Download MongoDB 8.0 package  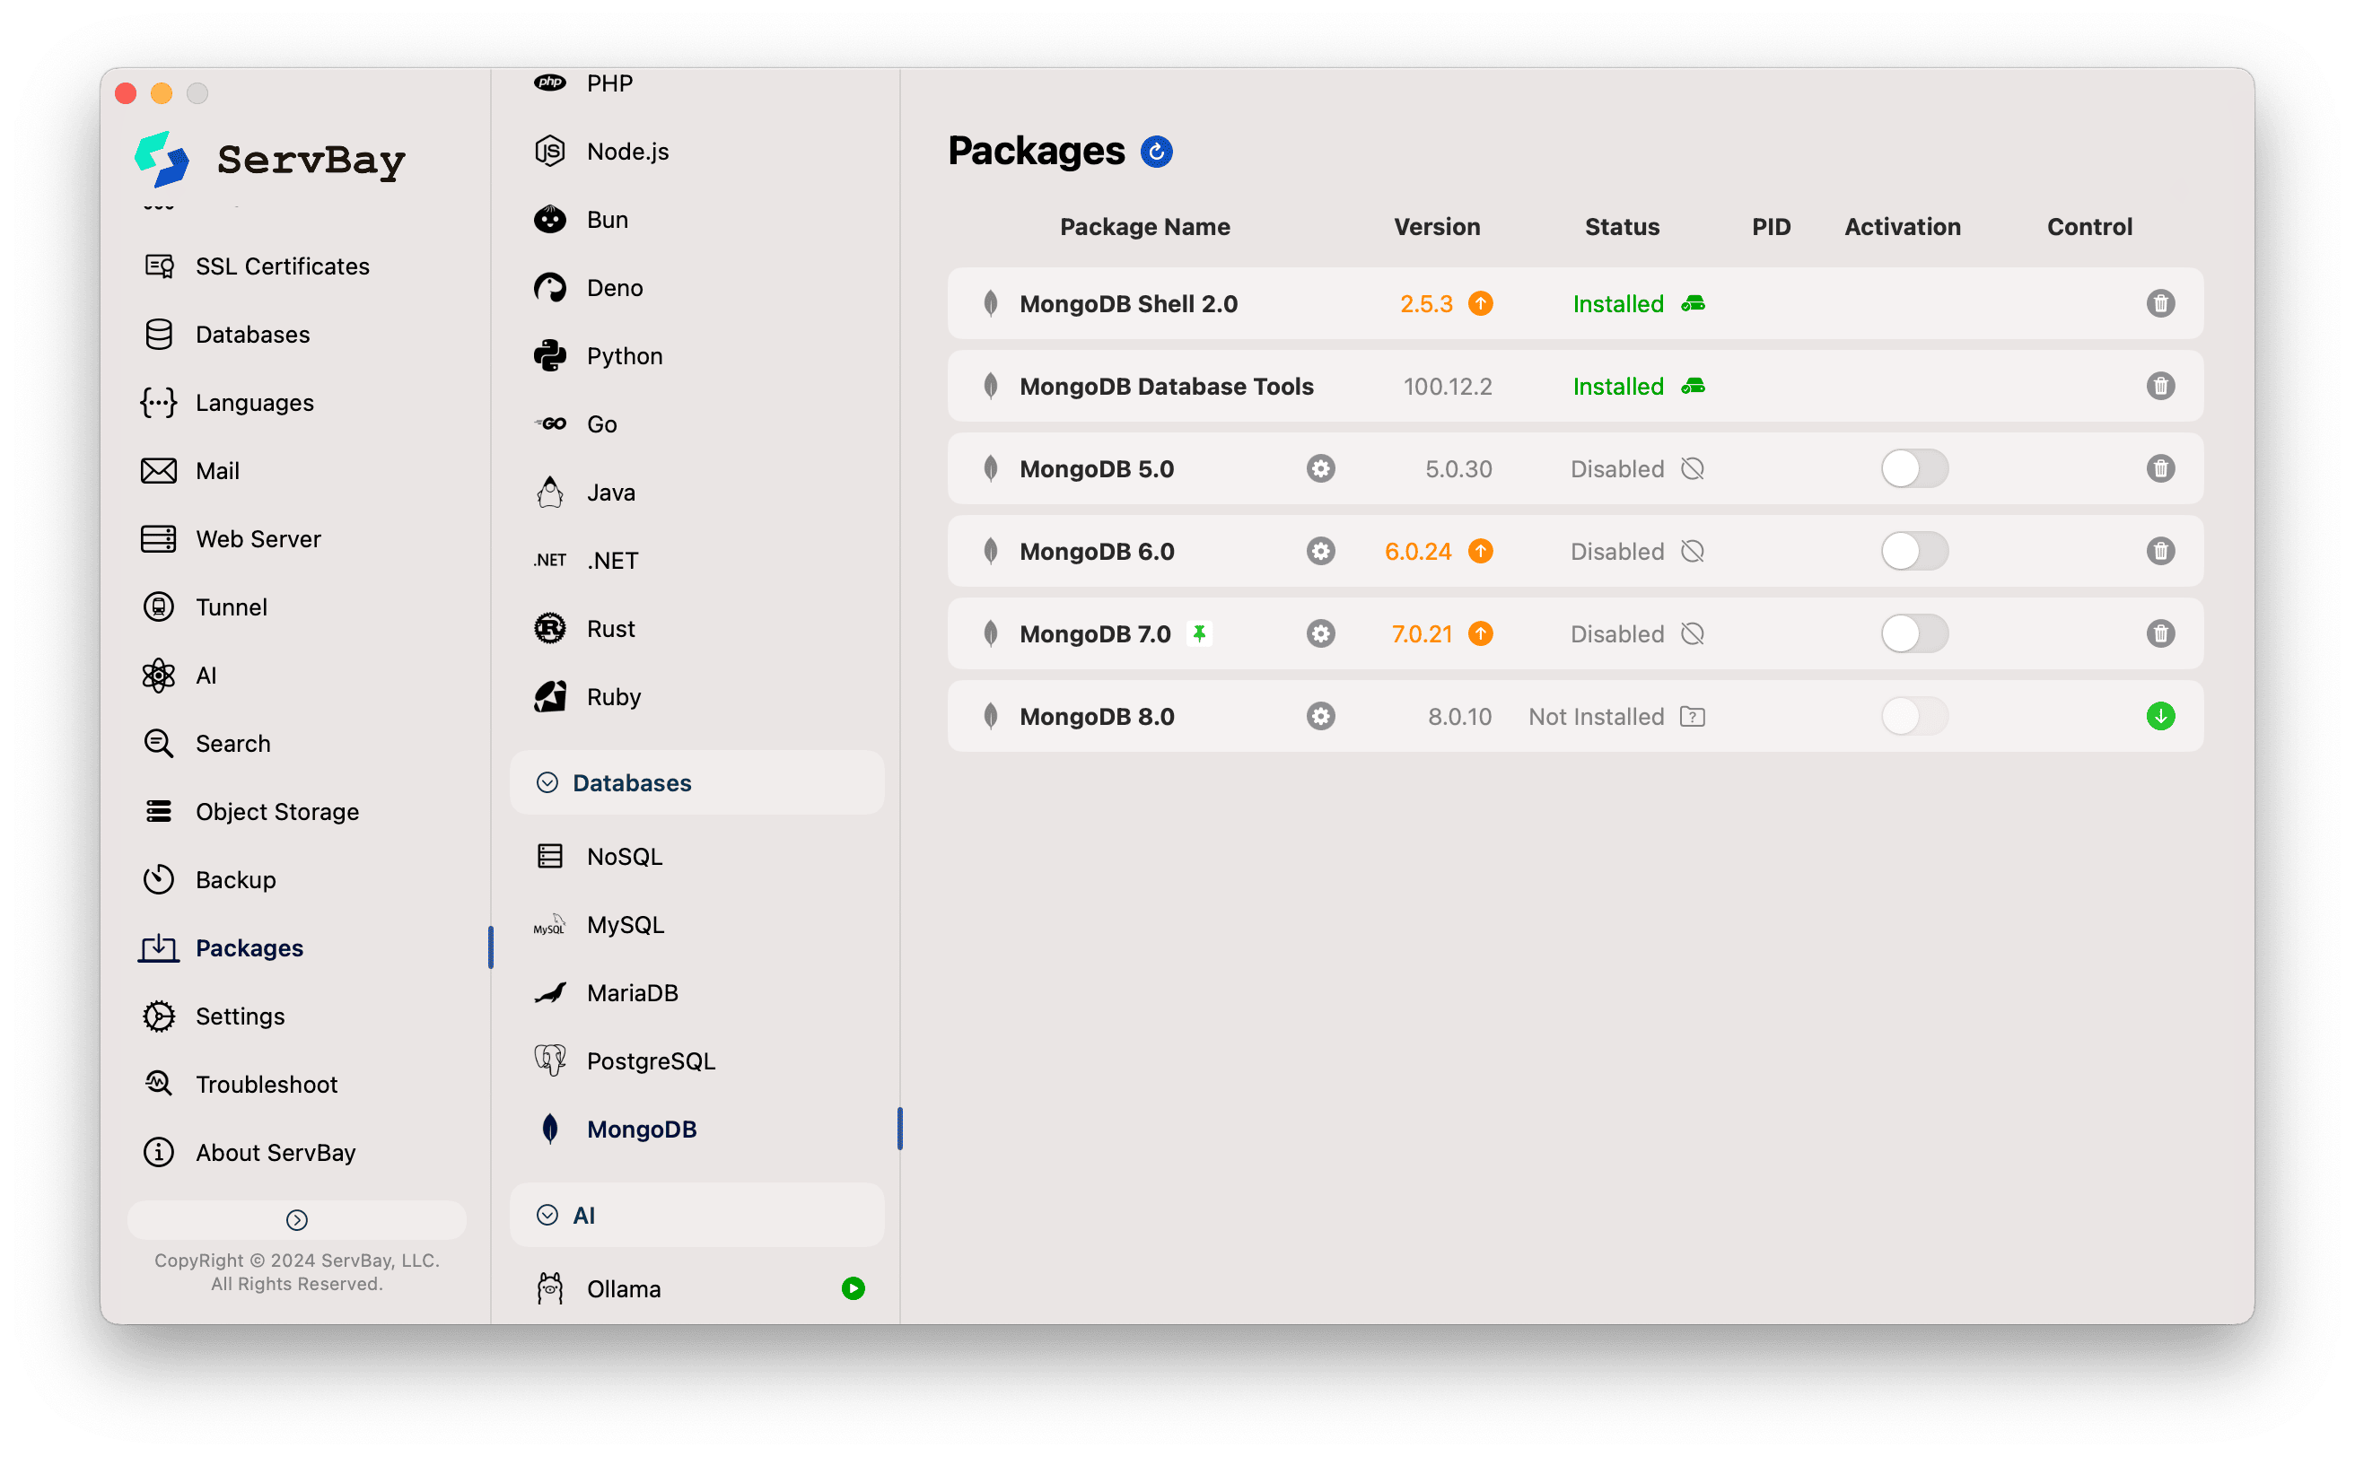(x=2160, y=717)
